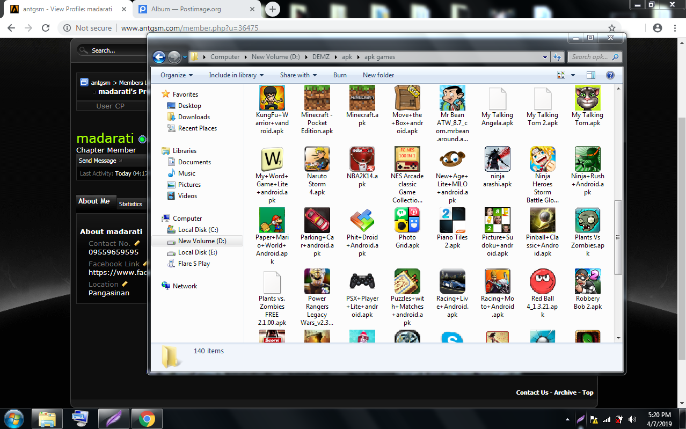Switch to the Album — Postimage.org tab

195,9
